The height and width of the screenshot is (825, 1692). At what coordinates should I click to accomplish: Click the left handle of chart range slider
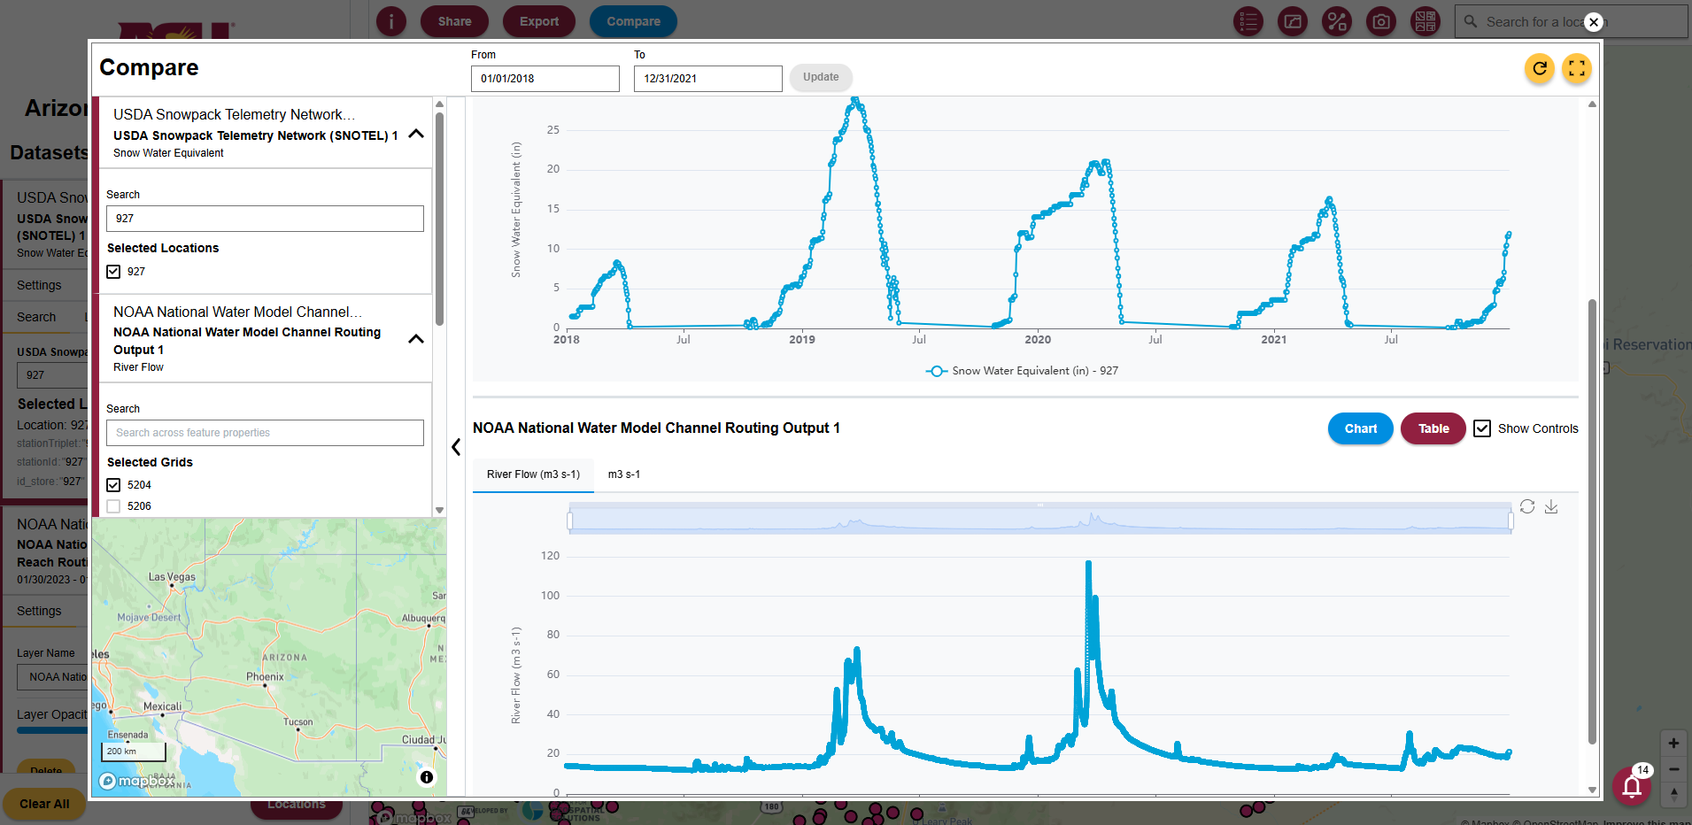pos(570,520)
